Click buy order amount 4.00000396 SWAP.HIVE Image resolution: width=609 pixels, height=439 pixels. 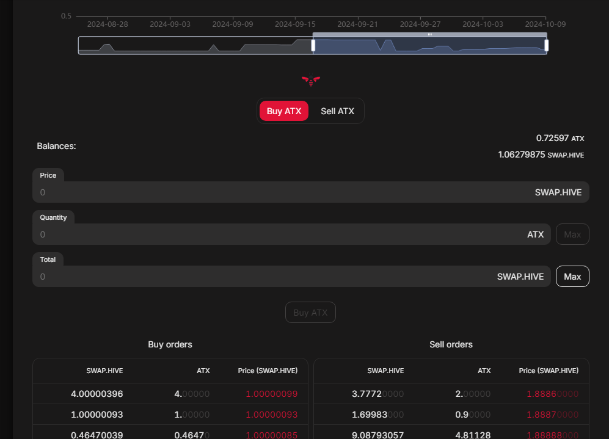point(97,394)
